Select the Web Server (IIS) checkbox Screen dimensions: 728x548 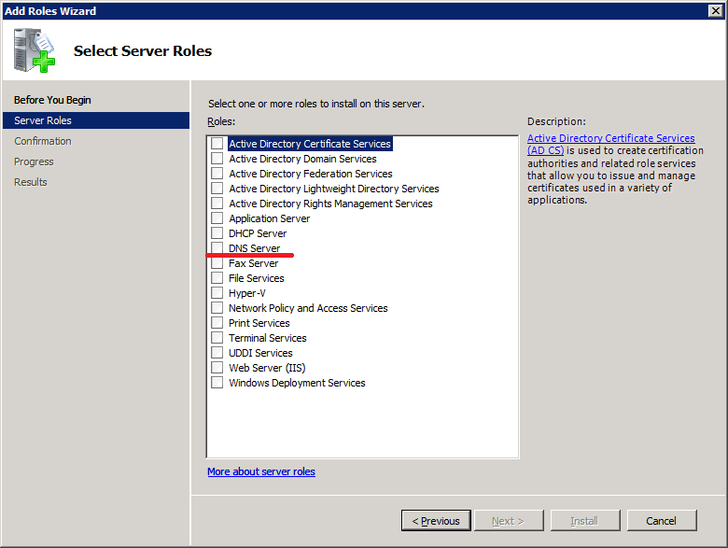pos(217,368)
